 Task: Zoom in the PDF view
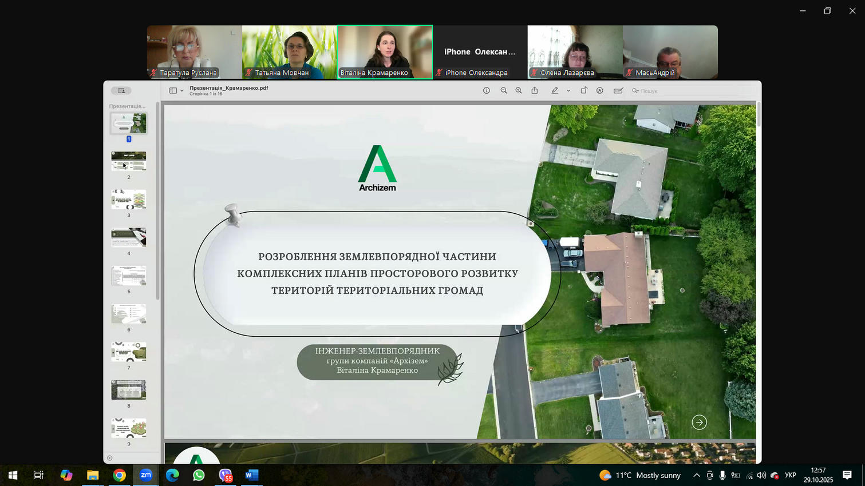[x=519, y=91]
